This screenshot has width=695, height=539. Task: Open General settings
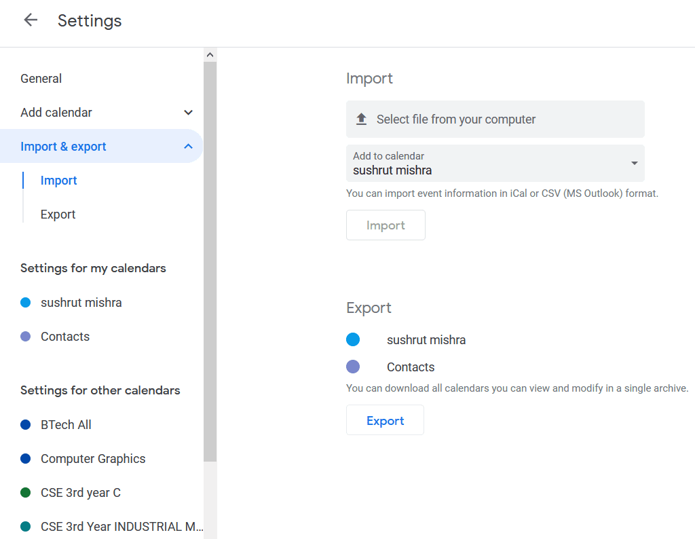41,79
